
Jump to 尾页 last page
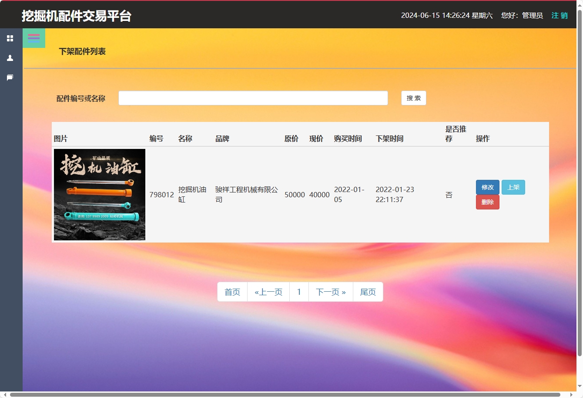pos(368,292)
